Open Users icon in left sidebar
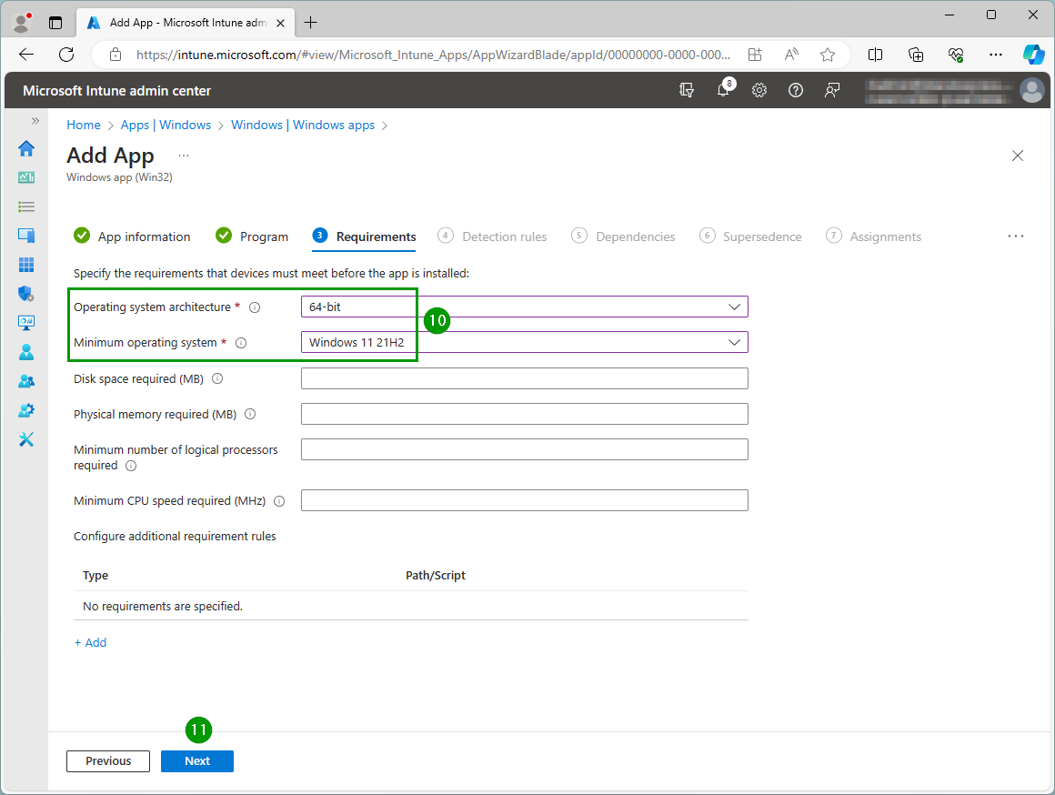 point(26,352)
